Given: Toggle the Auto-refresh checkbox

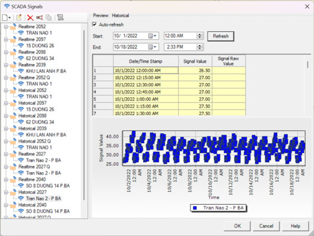Looking at the screenshot, I should (94, 25).
